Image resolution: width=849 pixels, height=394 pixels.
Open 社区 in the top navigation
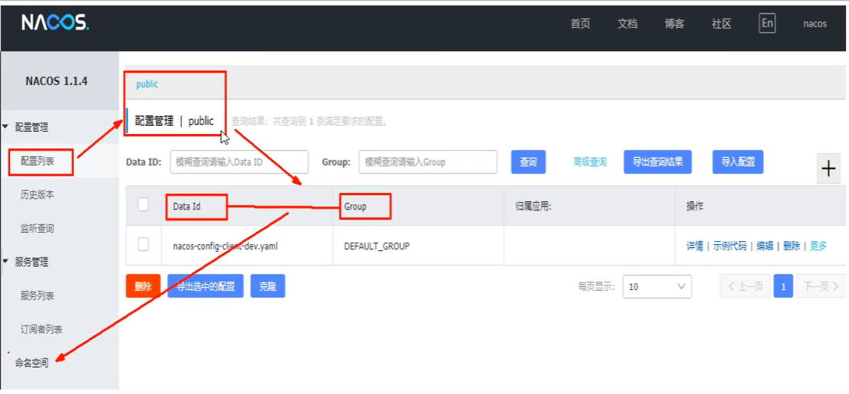point(722,24)
